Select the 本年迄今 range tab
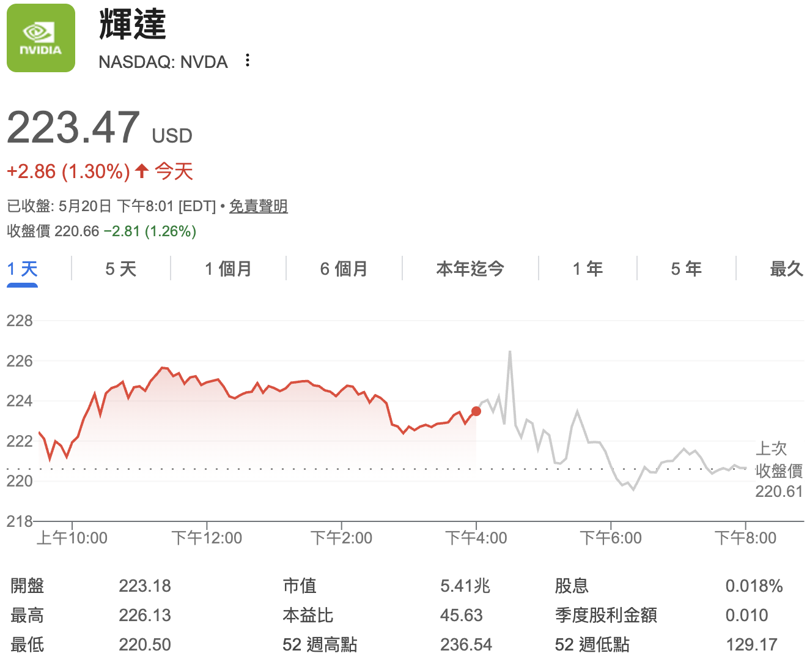The width and height of the screenshot is (807, 656). 470,269
